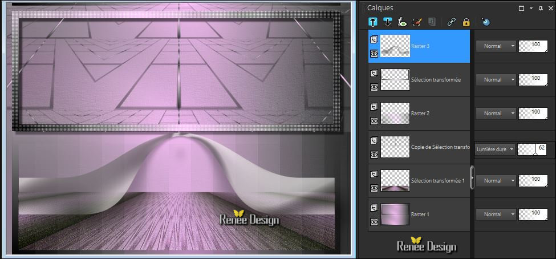
Task: Click layer type icon of Sélection transformée 1
Action: click(374, 175)
